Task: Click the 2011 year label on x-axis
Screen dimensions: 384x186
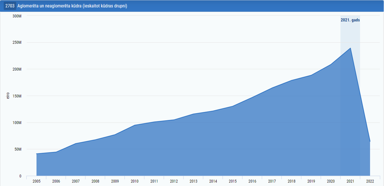Action: (x=154, y=182)
